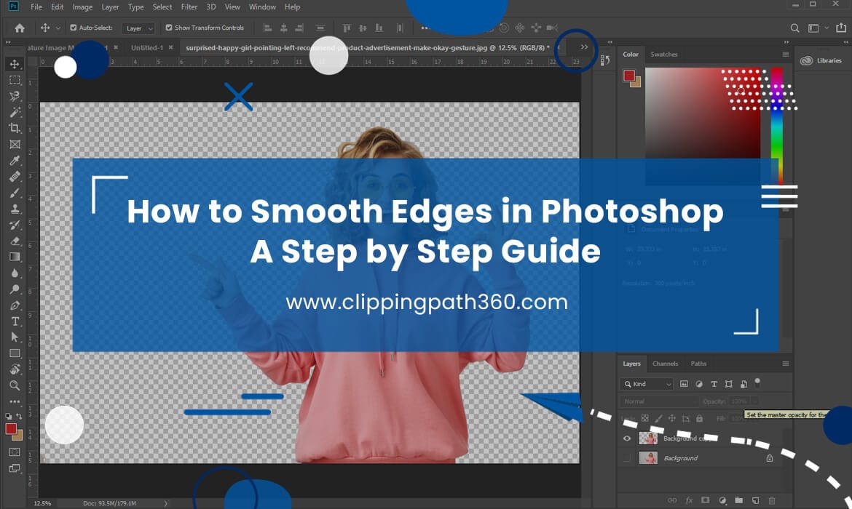Image resolution: width=852 pixels, height=509 pixels.
Task: Toggle Quick Mask mode icon
Action: (x=15, y=452)
